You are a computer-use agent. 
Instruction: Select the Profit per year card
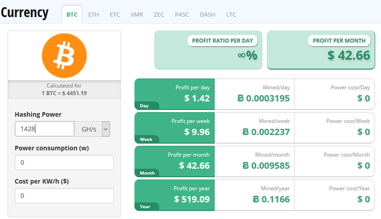[x=174, y=195]
